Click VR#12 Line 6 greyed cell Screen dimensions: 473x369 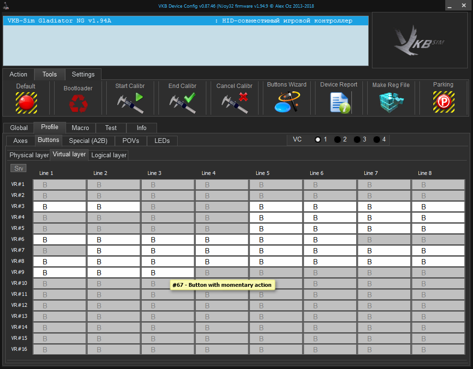[330, 305]
